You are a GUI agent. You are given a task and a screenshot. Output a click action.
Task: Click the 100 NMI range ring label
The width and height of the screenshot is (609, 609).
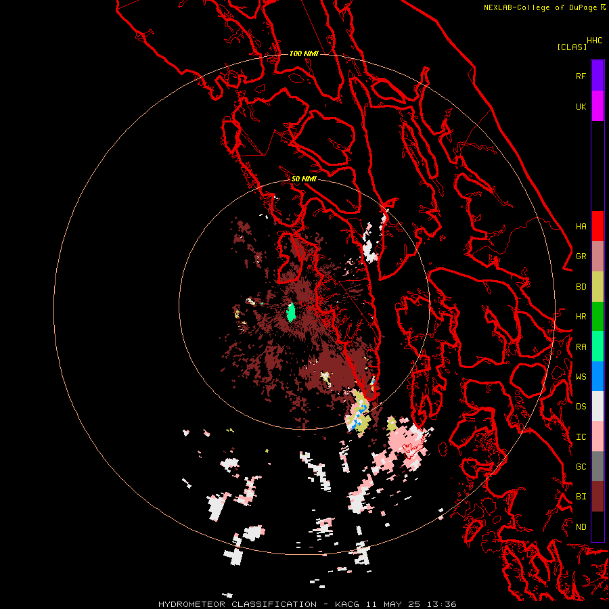[x=304, y=53]
